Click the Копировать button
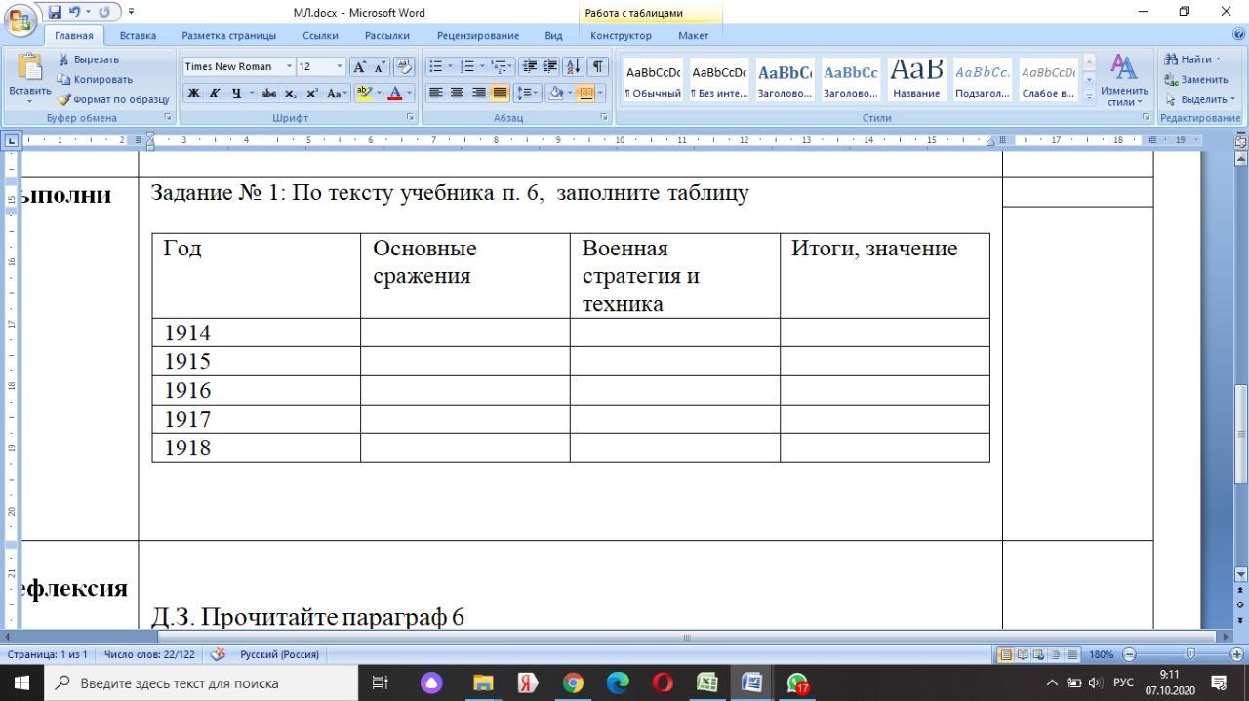This screenshot has height=701, width=1249. [96, 80]
